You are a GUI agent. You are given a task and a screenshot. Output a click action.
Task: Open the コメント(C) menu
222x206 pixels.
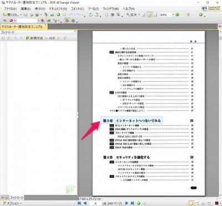(x=77, y=9)
